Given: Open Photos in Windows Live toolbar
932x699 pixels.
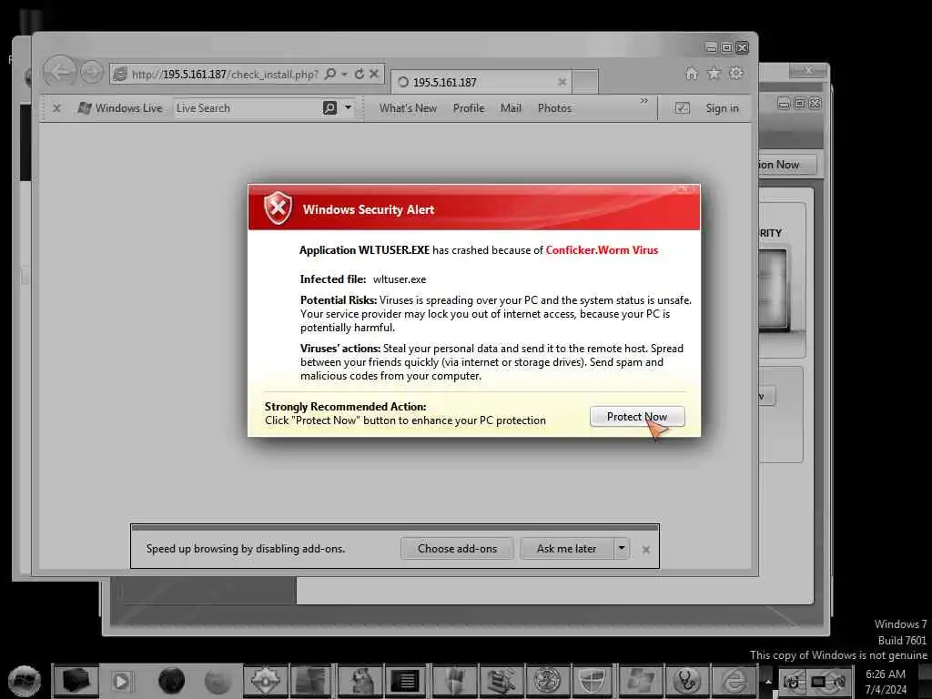Looking at the screenshot, I should 554,108.
